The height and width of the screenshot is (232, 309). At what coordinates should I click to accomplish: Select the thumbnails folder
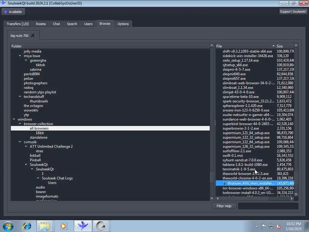(x=39, y=101)
